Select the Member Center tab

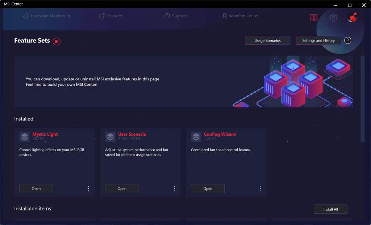point(240,16)
